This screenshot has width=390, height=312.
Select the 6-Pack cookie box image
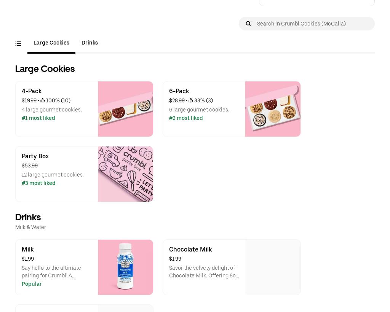pyautogui.click(x=273, y=109)
